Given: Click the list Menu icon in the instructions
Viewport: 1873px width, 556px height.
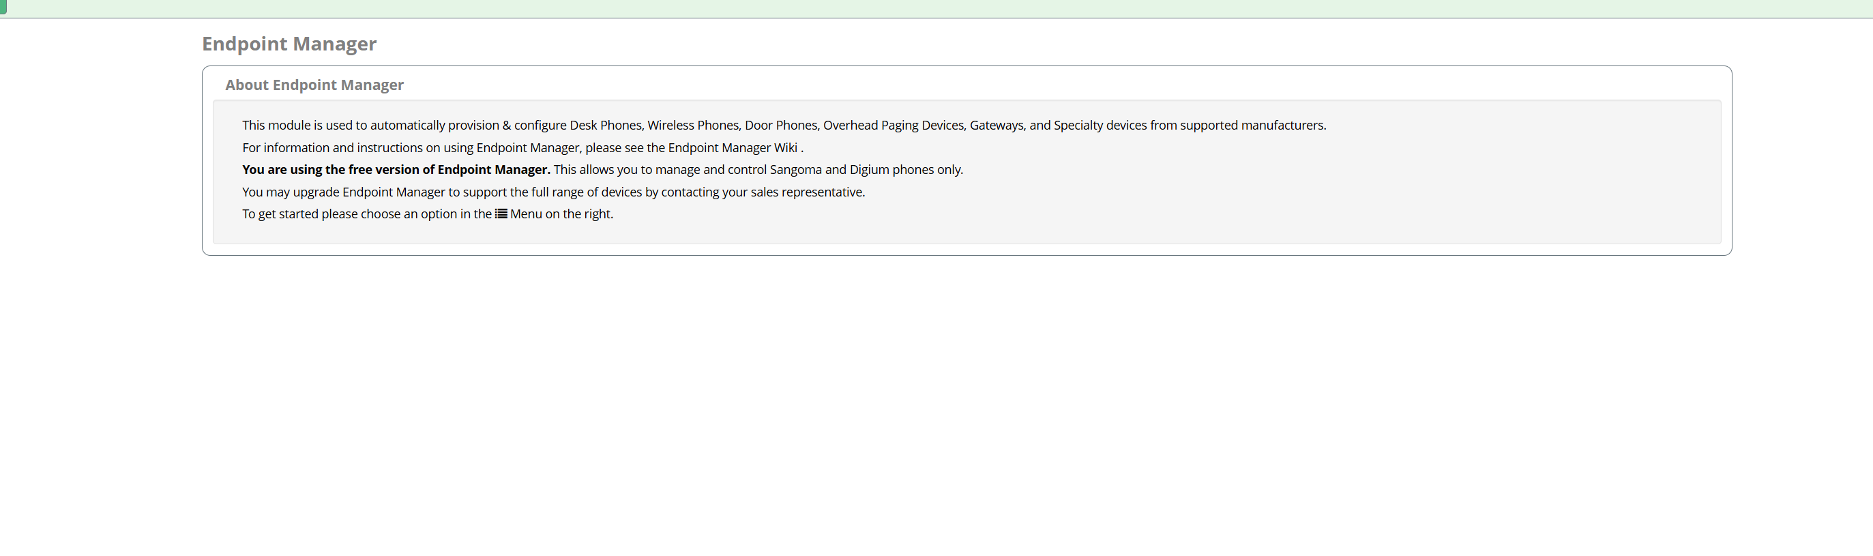Looking at the screenshot, I should [x=501, y=214].
